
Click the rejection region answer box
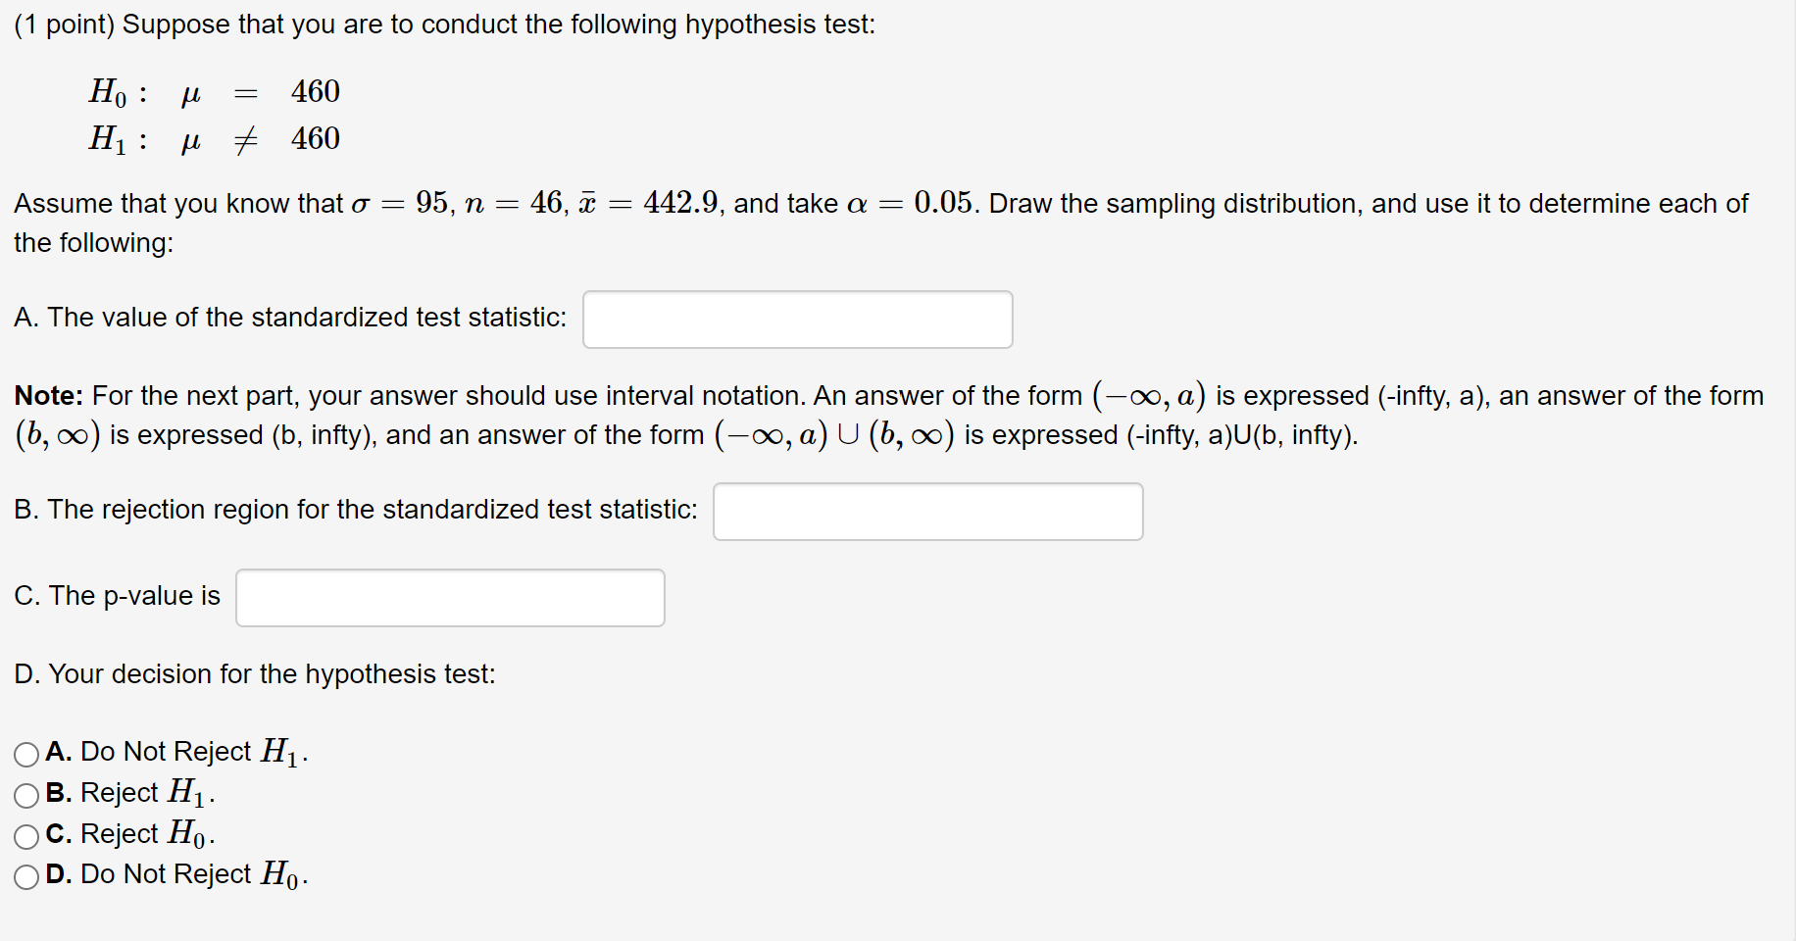[927, 511]
